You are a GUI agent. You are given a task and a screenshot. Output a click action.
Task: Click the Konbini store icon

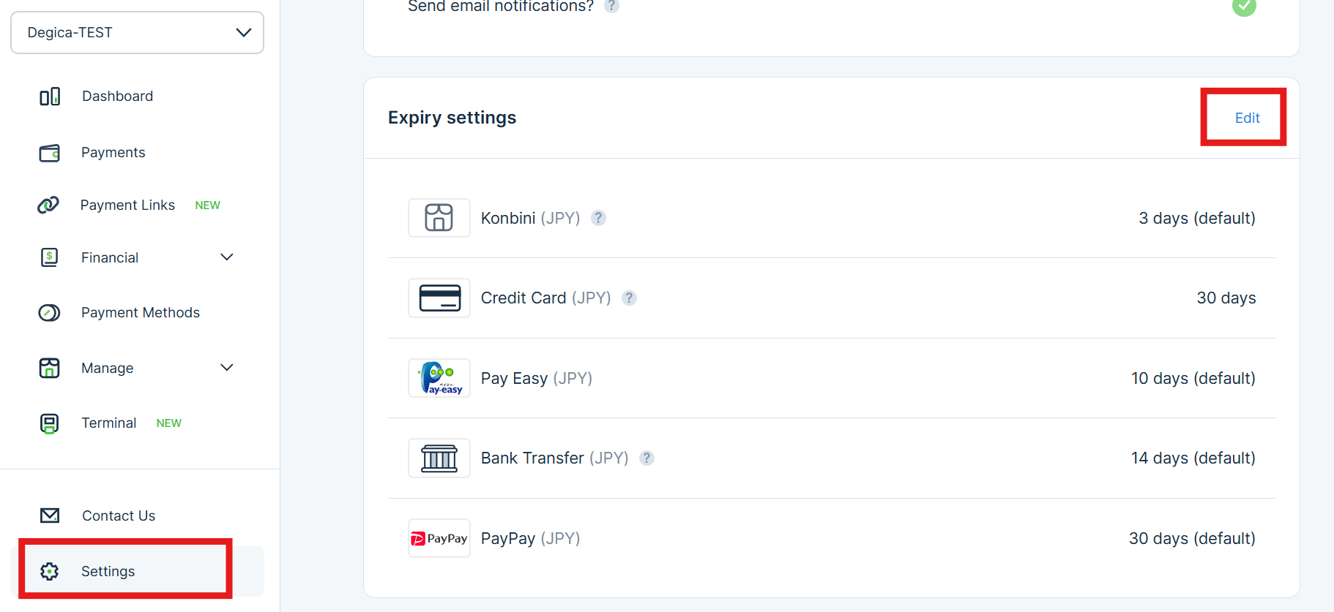click(439, 218)
